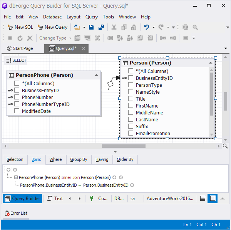Collapse the PersonPhone Inner Join node
The height and width of the screenshot is (230, 231).
coord(16,177)
